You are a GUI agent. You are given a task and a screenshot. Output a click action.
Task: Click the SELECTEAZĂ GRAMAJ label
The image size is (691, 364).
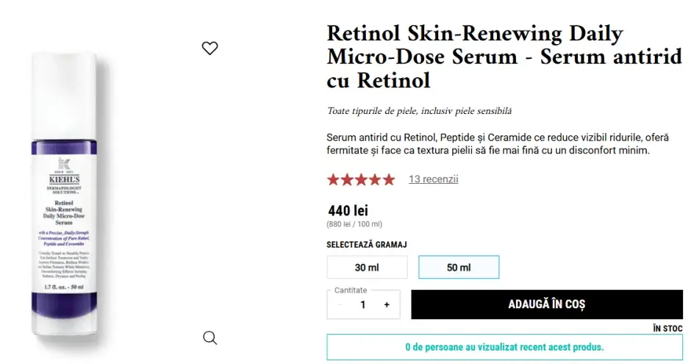[367, 244]
